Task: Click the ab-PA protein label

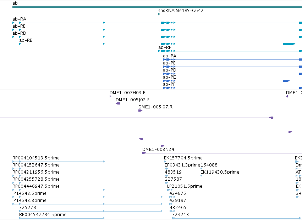Action: pyautogui.click(x=170, y=56)
